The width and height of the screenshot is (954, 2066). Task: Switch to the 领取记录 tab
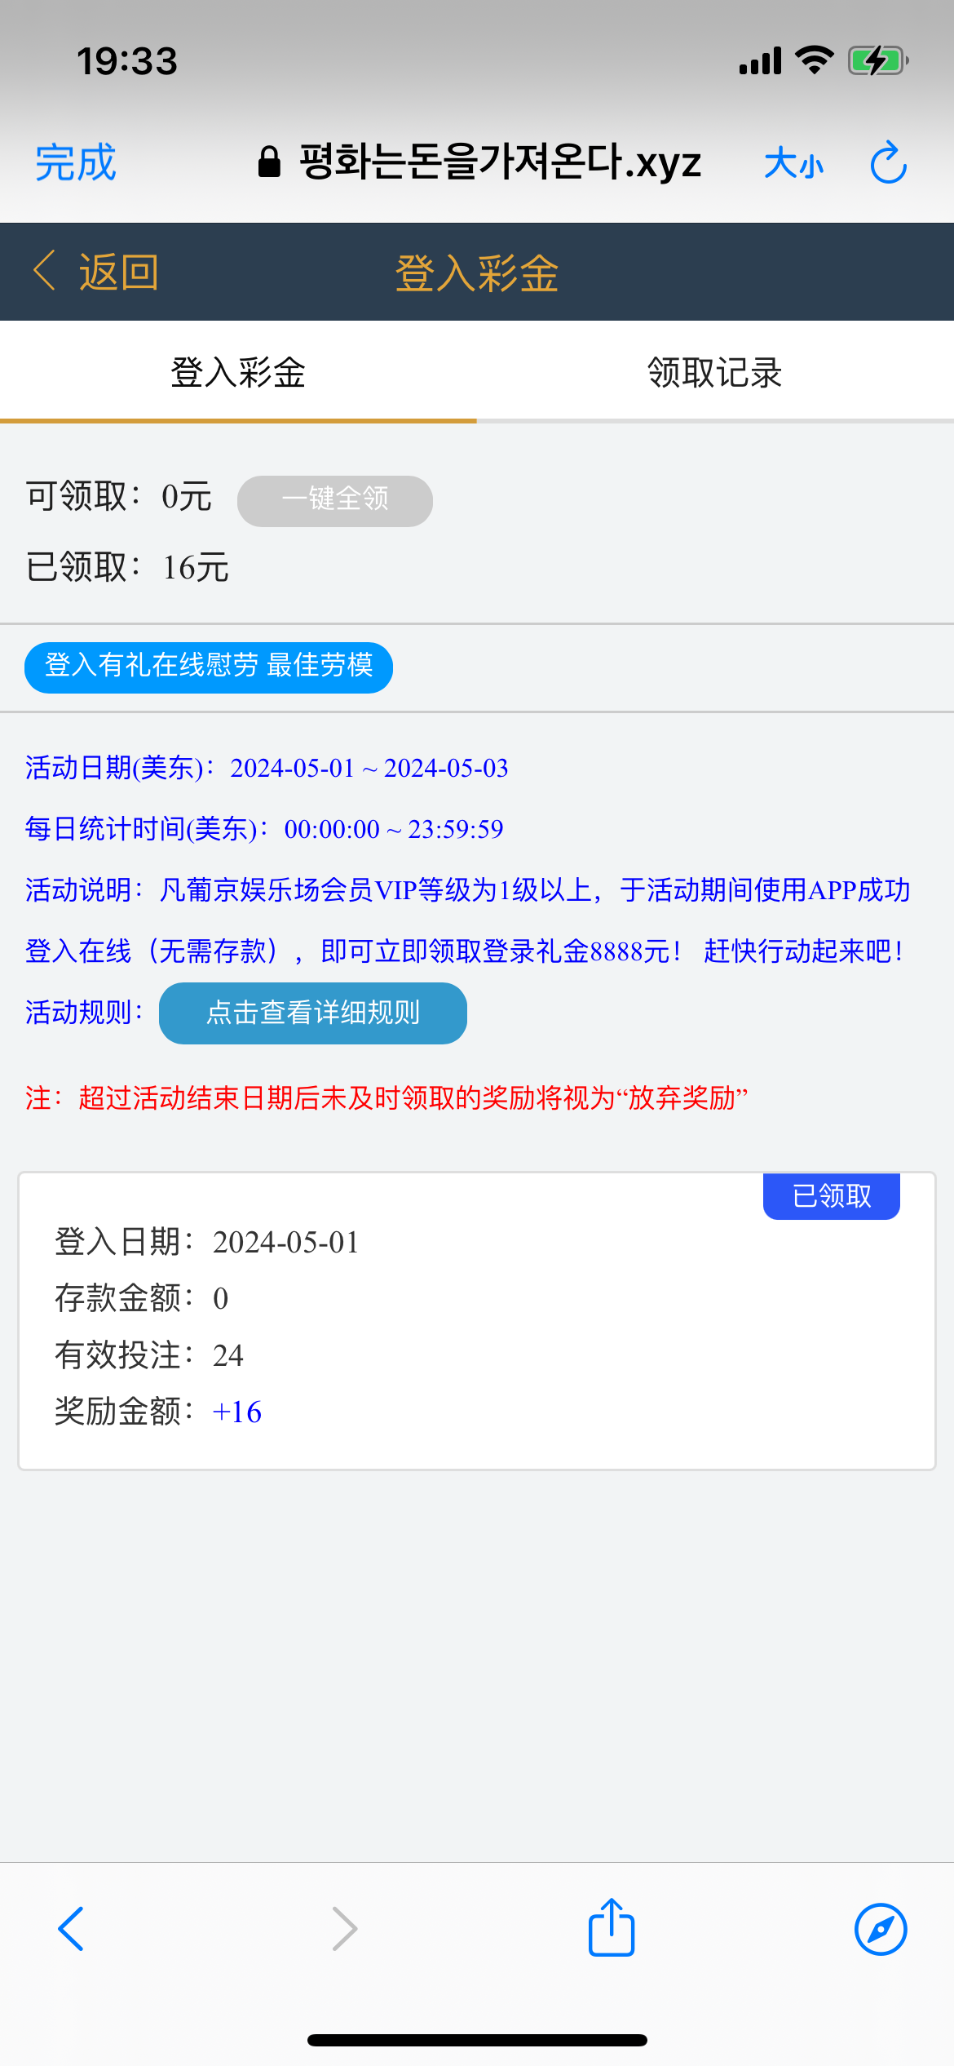coord(715,373)
